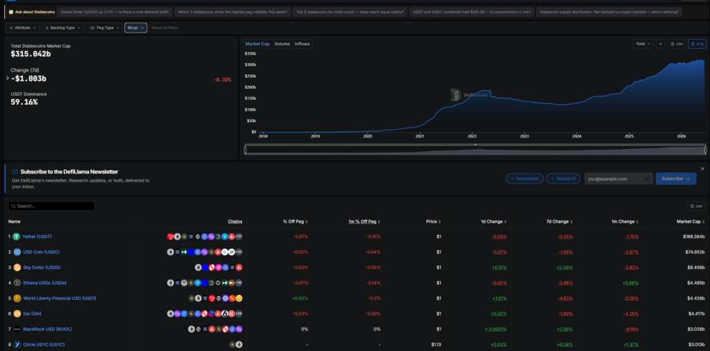The width and height of the screenshot is (710, 351).
Task: Sort table by 1m Change column
Action: point(625,221)
